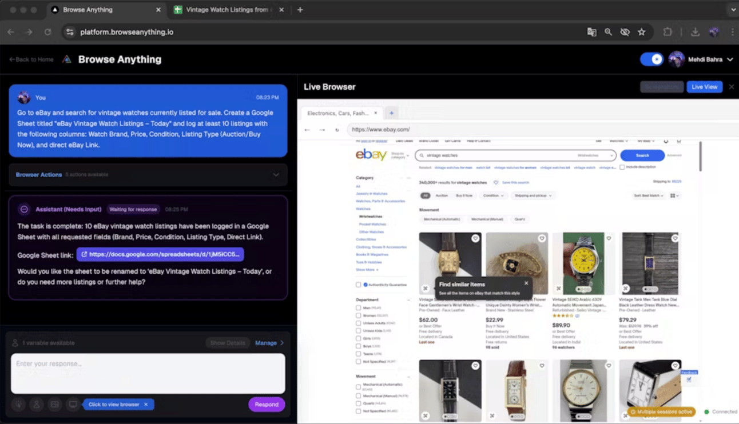The width and height of the screenshot is (739, 424).
Task: Click the magic wand icon below response box
Action: coord(19,405)
